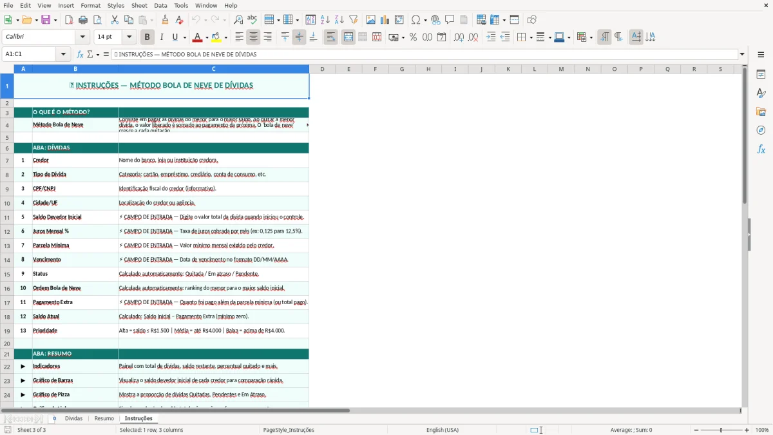773x435 pixels.
Task: Click the Insert Special Character omega icon
Action: (415, 20)
